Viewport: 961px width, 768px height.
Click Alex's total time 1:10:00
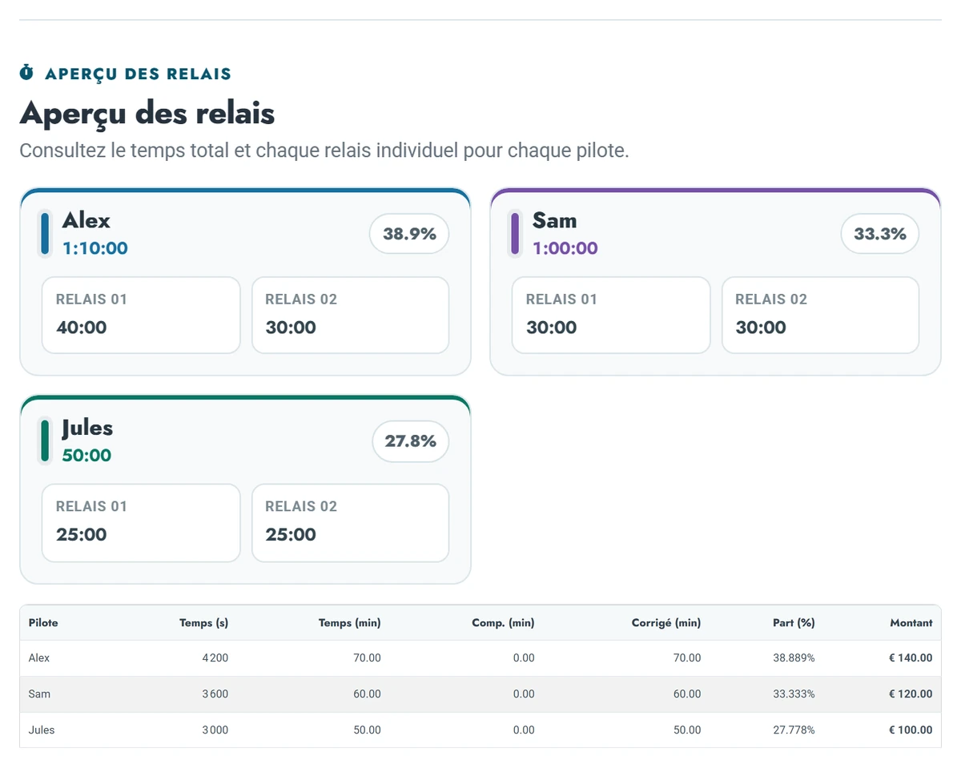(x=95, y=248)
